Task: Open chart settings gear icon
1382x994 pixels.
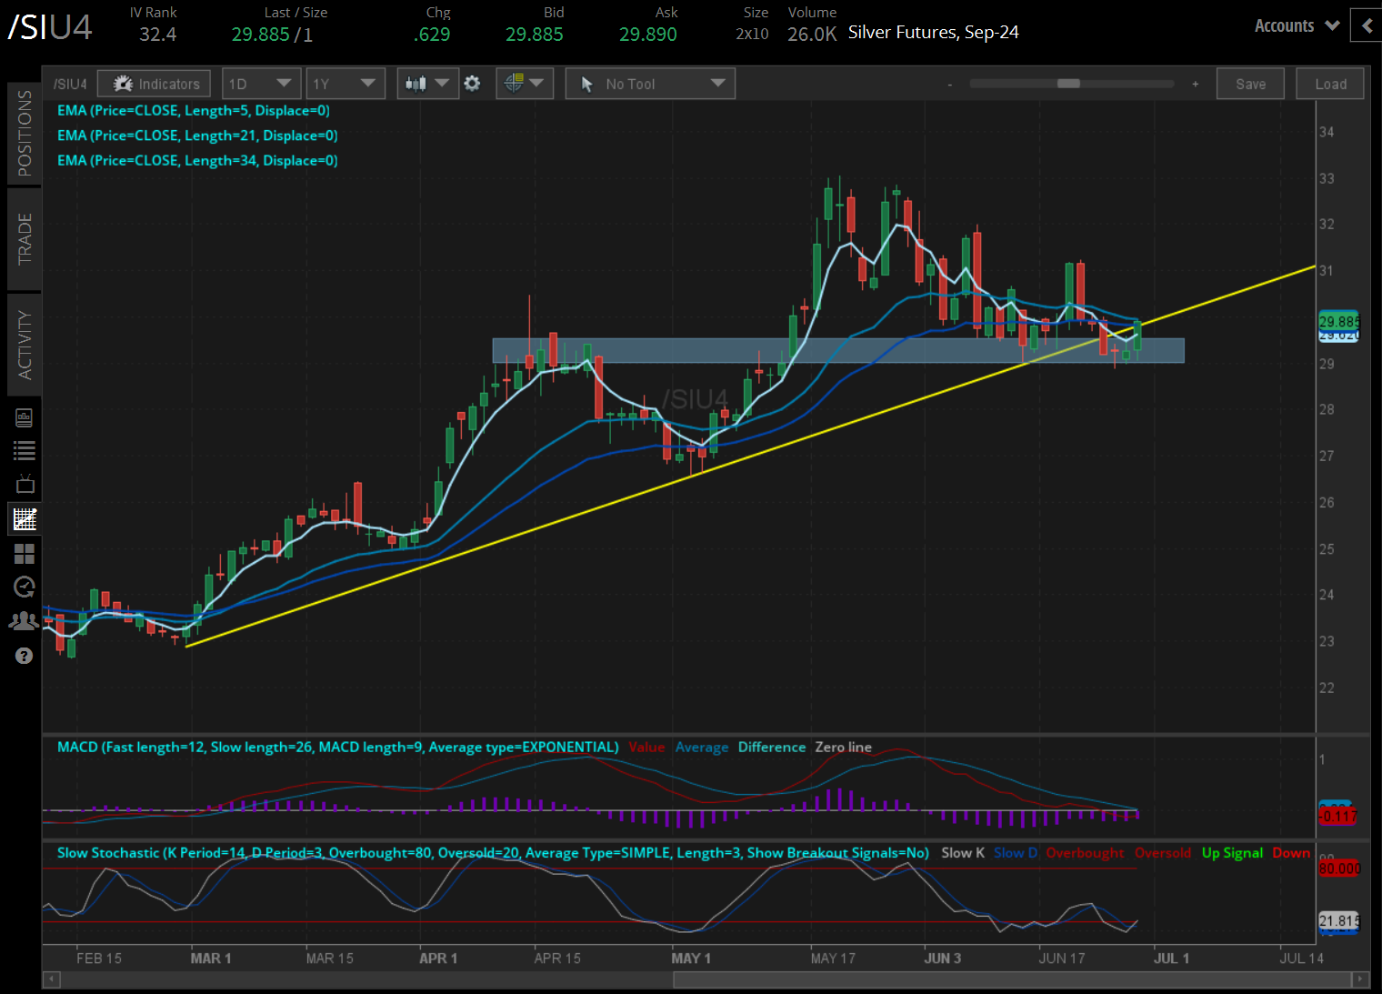Action: [472, 84]
